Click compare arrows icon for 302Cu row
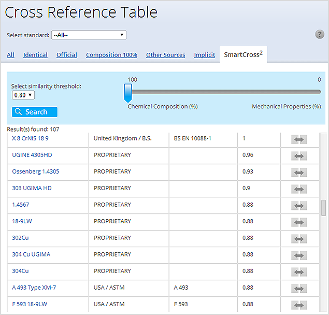The width and height of the screenshot is (329, 315). tap(299, 239)
